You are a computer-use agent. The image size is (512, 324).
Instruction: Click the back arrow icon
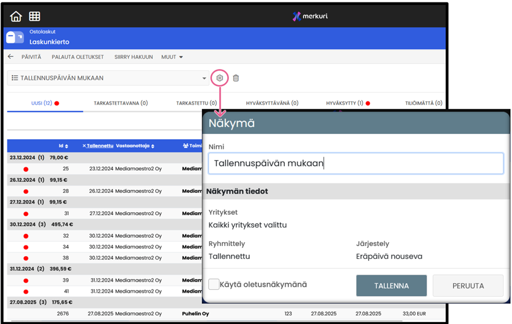pos(11,57)
